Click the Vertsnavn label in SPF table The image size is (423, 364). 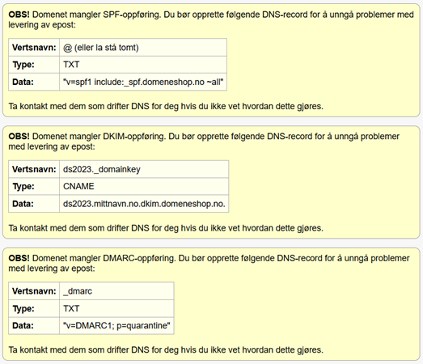34,48
